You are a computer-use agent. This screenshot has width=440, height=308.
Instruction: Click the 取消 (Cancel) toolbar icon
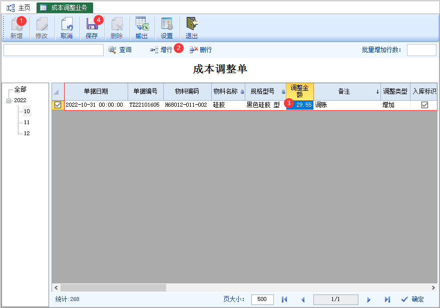click(67, 28)
